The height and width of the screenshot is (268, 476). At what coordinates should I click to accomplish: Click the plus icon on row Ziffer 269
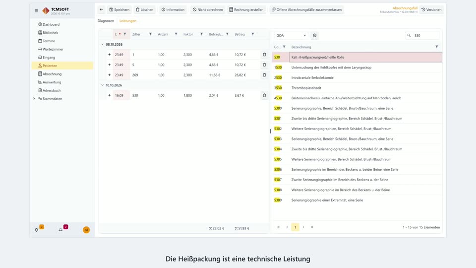[109, 75]
